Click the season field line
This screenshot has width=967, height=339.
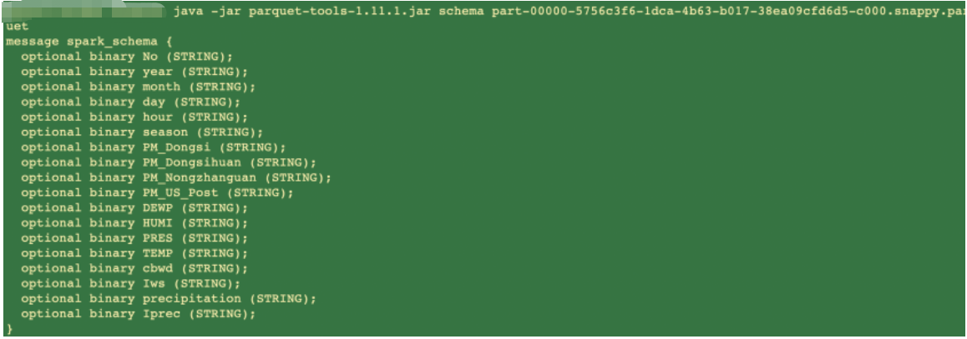(x=142, y=132)
